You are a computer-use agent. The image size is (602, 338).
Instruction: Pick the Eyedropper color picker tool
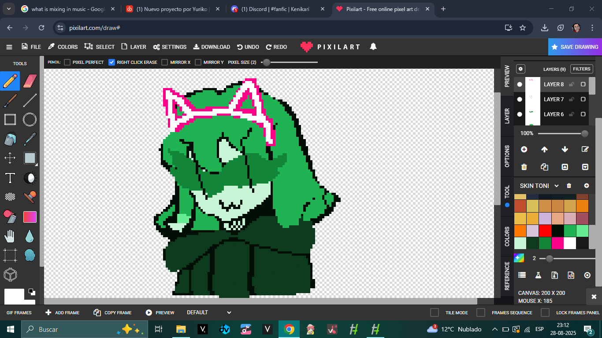pyautogui.click(x=30, y=139)
